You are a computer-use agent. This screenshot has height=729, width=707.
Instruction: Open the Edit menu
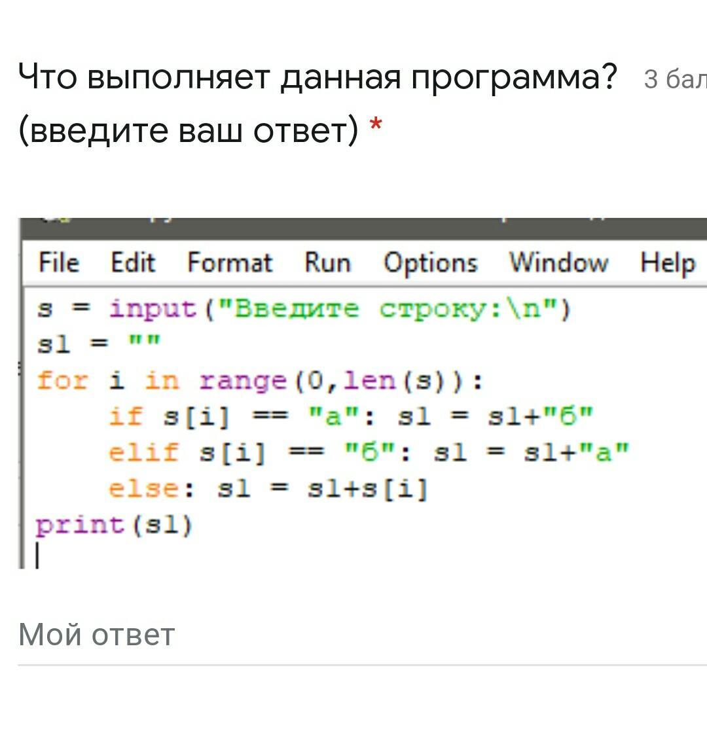click(133, 263)
